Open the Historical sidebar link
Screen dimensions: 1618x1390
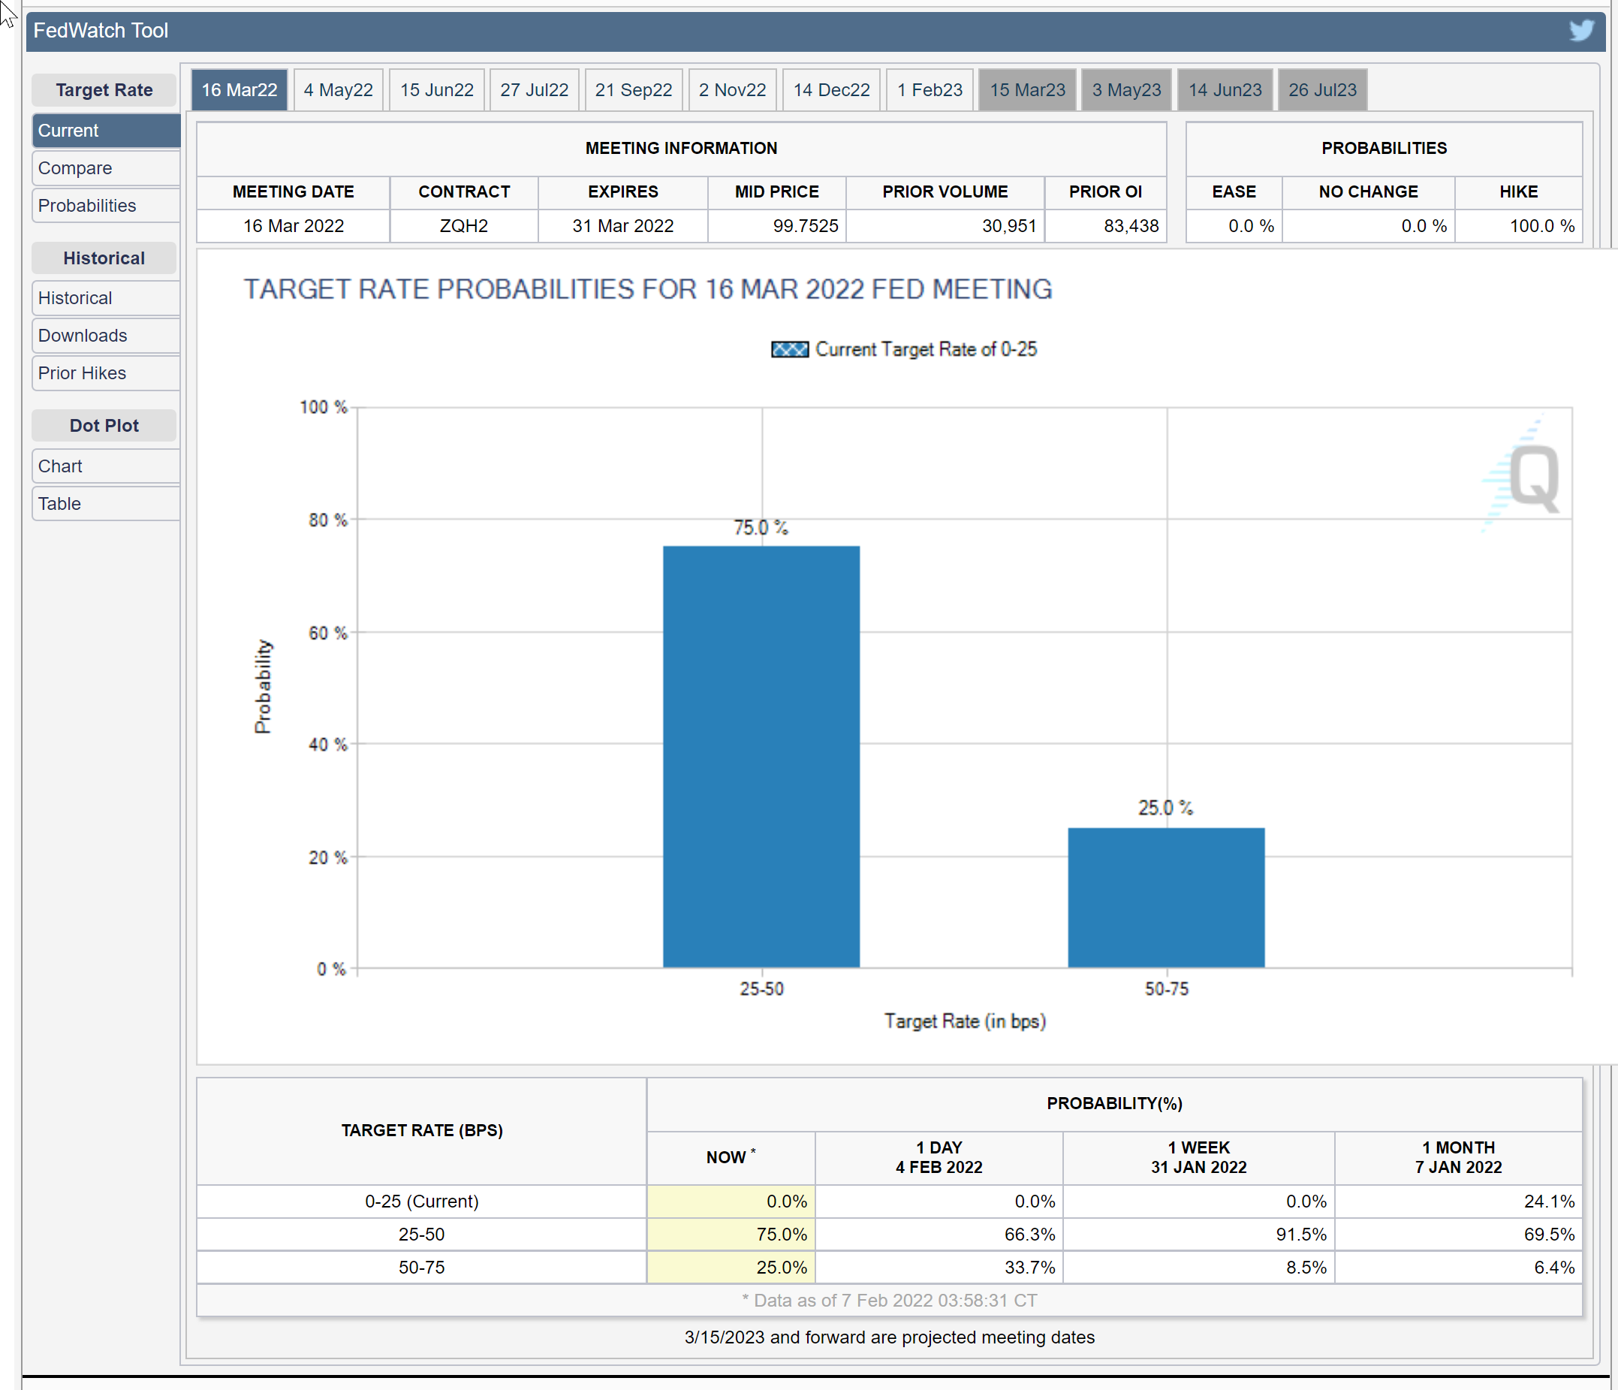coord(105,297)
